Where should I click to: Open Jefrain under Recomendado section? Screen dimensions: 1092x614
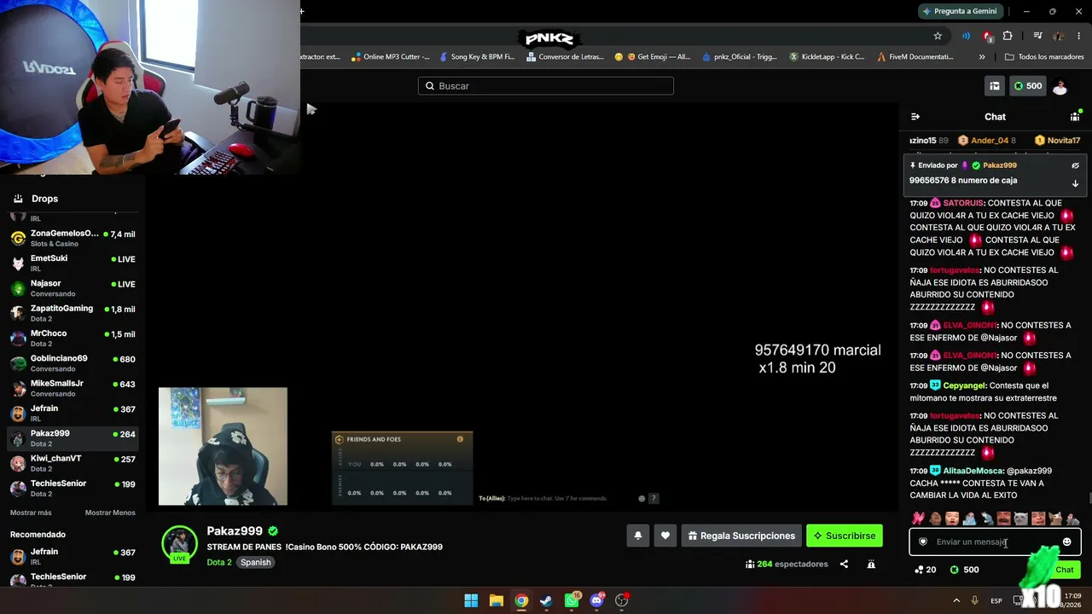(x=73, y=557)
